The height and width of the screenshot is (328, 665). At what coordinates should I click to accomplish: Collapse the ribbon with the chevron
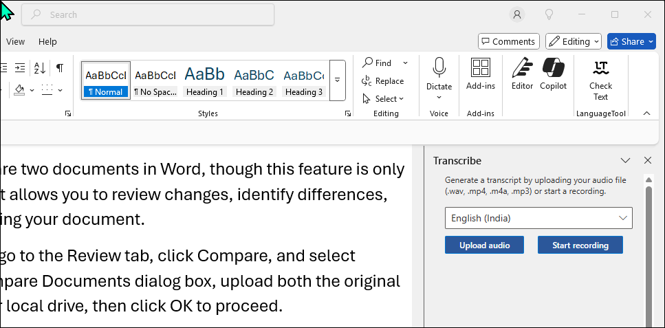pos(646,113)
